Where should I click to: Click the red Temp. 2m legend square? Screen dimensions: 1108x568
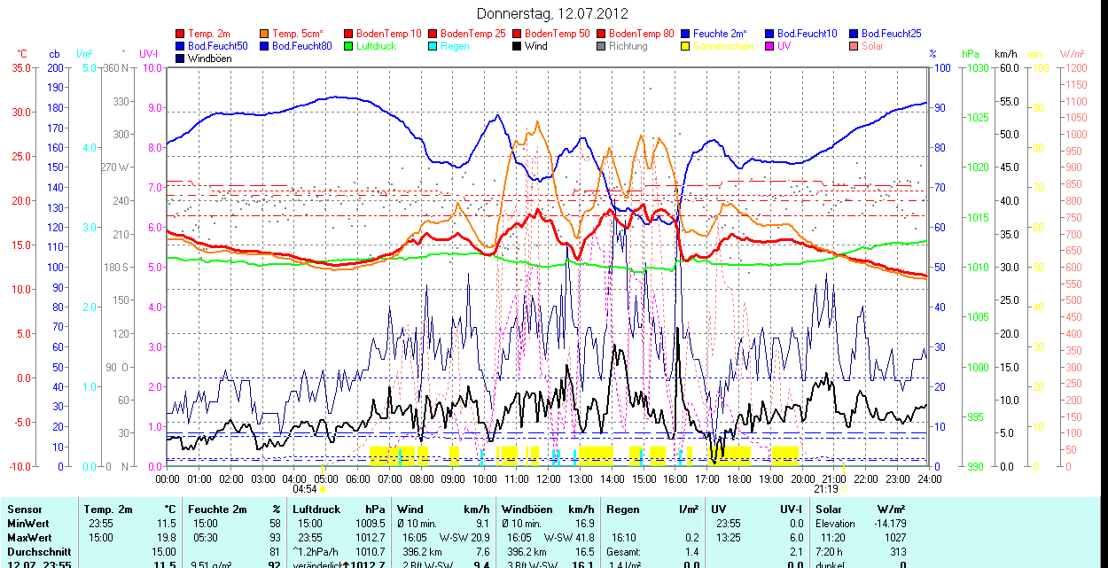181,34
